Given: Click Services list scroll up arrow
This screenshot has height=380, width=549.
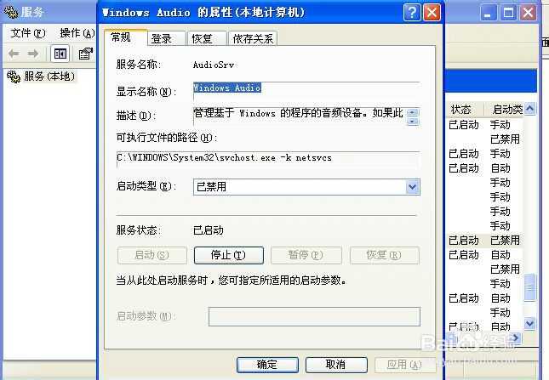Looking at the screenshot, I should 529,109.
